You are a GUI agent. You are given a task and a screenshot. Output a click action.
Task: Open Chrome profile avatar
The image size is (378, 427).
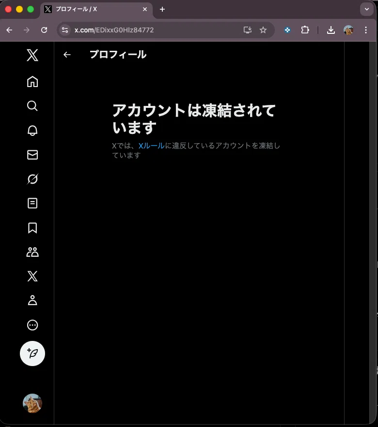pyautogui.click(x=348, y=30)
